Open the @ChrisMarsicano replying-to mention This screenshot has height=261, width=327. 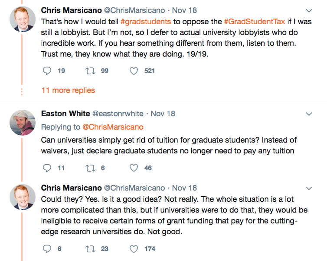click(x=113, y=127)
